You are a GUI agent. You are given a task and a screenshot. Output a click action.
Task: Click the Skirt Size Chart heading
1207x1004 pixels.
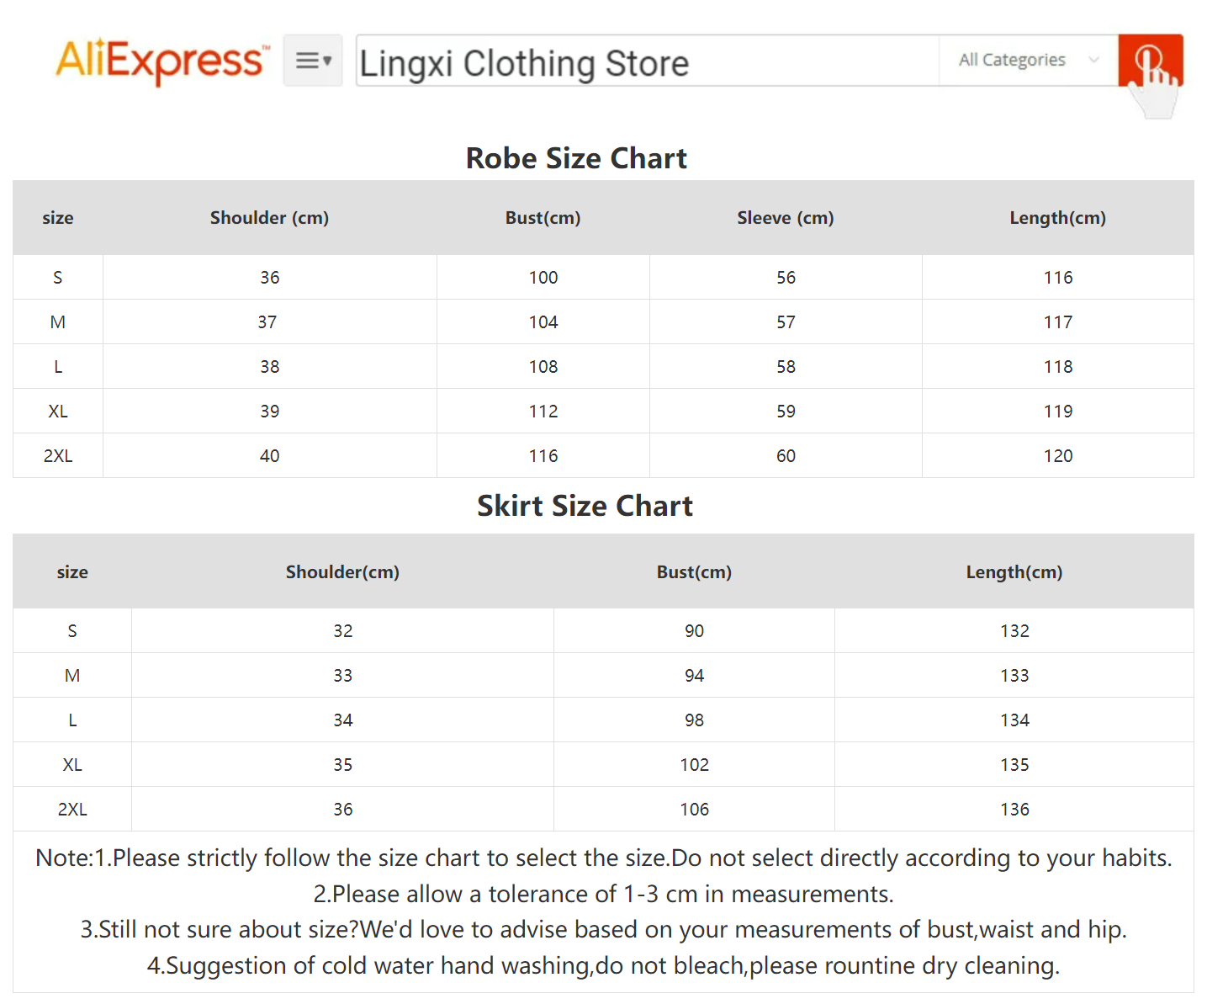(x=585, y=506)
